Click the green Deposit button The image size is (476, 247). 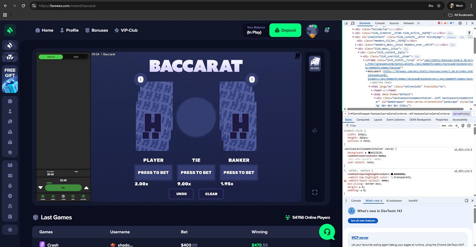click(x=285, y=30)
